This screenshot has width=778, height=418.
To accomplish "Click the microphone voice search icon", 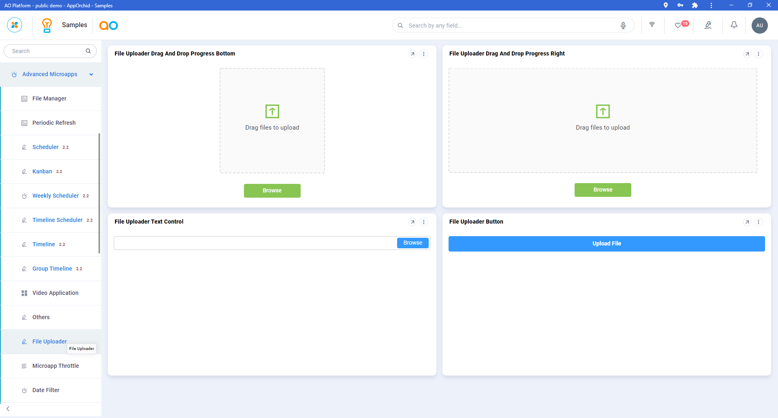I will (x=623, y=26).
